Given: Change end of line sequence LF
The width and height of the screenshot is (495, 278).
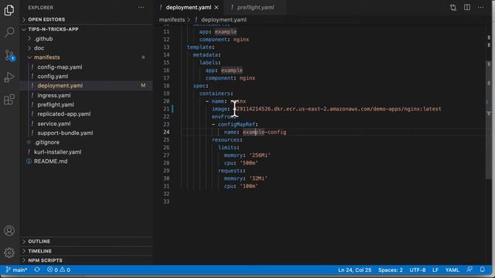Looking at the screenshot, I should 435,270.
